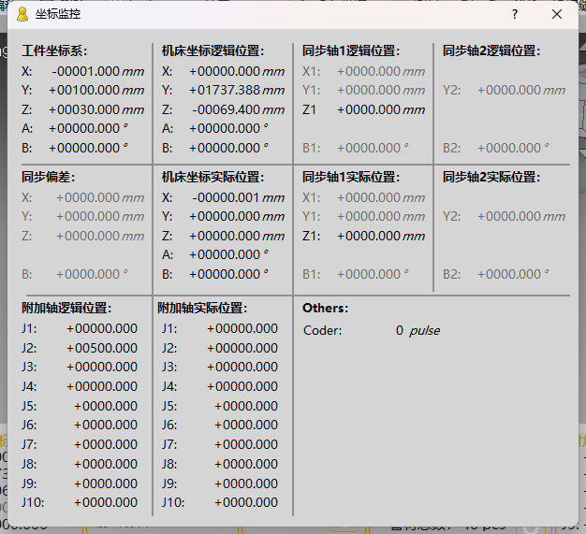Select the Coder pulse value

400,330
